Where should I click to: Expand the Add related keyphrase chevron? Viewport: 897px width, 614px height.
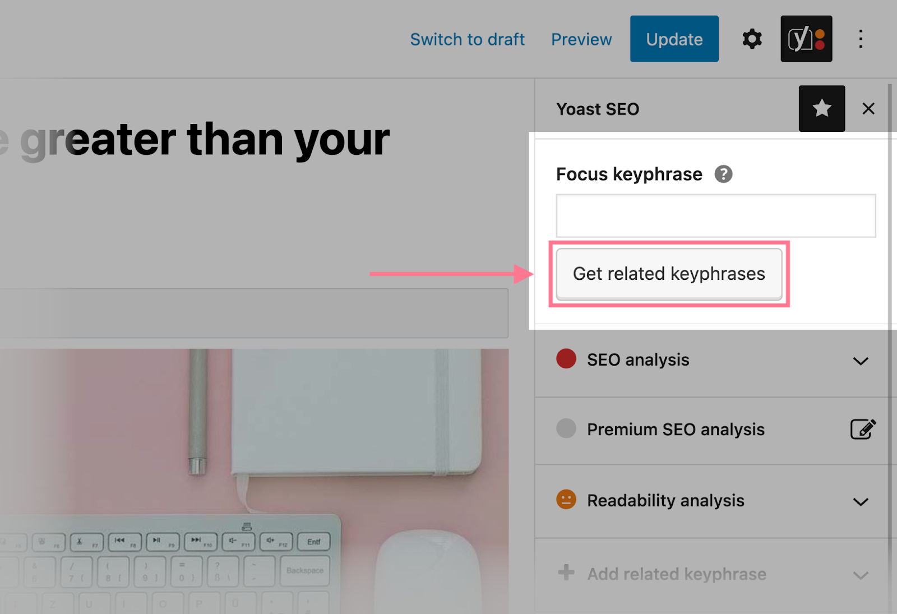pyautogui.click(x=861, y=575)
